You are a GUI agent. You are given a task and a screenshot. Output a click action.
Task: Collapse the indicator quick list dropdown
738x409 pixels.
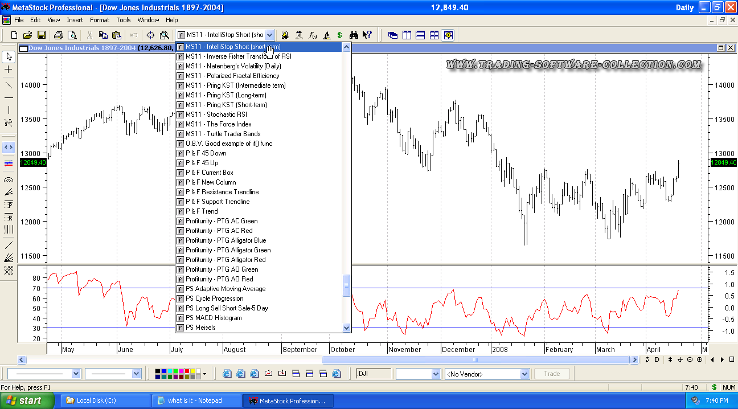coord(269,35)
